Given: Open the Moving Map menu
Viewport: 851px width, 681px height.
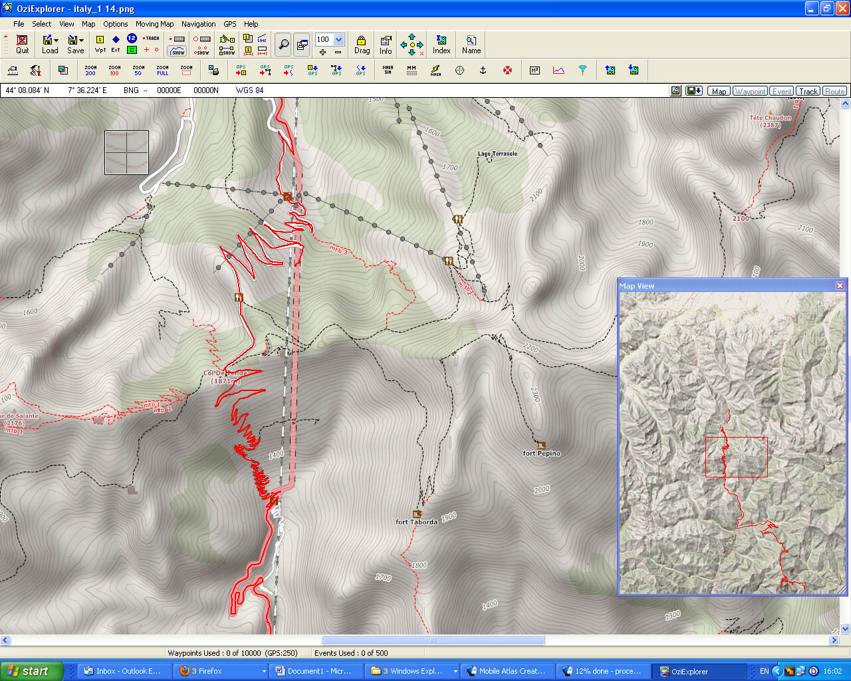Looking at the screenshot, I should pyautogui.click(x=154, y=24).
